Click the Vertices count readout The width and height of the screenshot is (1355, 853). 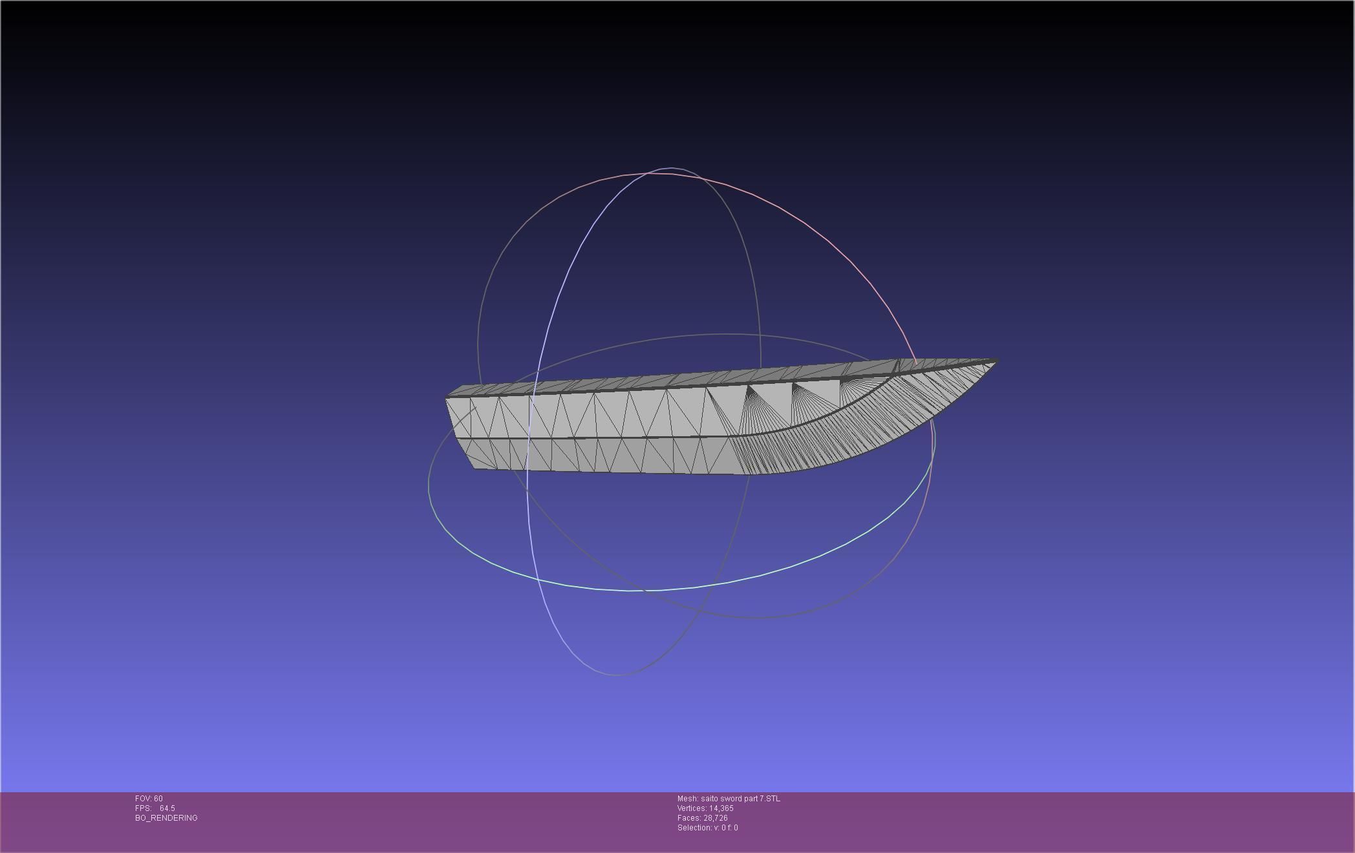[x=705, y=808]
